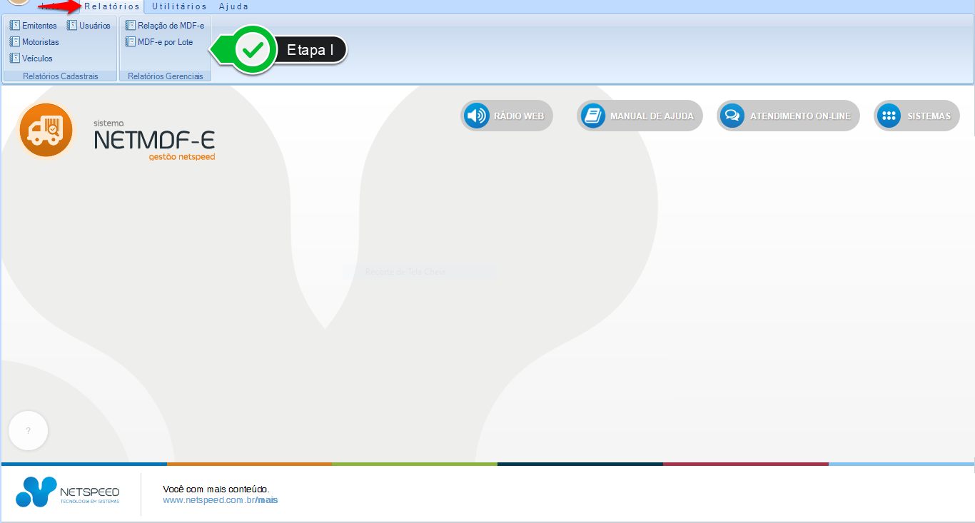This screenshot has width=975, height=523.
Task: Switch to the Utilitários ribbon tab
Action: pos(179,6)
